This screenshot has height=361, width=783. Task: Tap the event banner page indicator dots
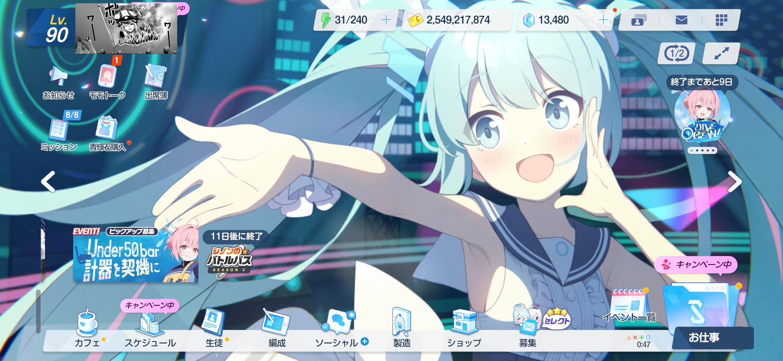(x=702, y=150)
